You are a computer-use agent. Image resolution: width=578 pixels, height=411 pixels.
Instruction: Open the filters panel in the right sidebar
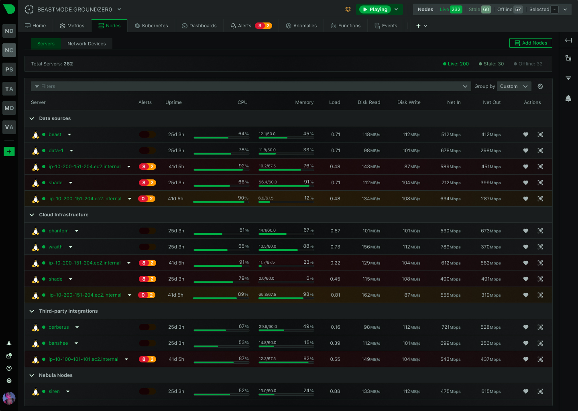click(x=568, y=78)
